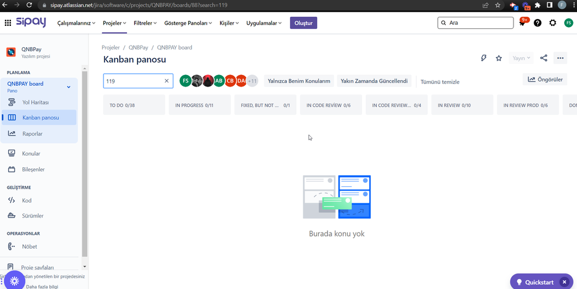
Task: Click the IN PROGRESS column header
Action: 200,105
